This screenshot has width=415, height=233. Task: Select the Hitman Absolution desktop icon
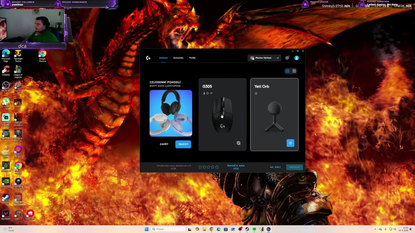[18, 120]
